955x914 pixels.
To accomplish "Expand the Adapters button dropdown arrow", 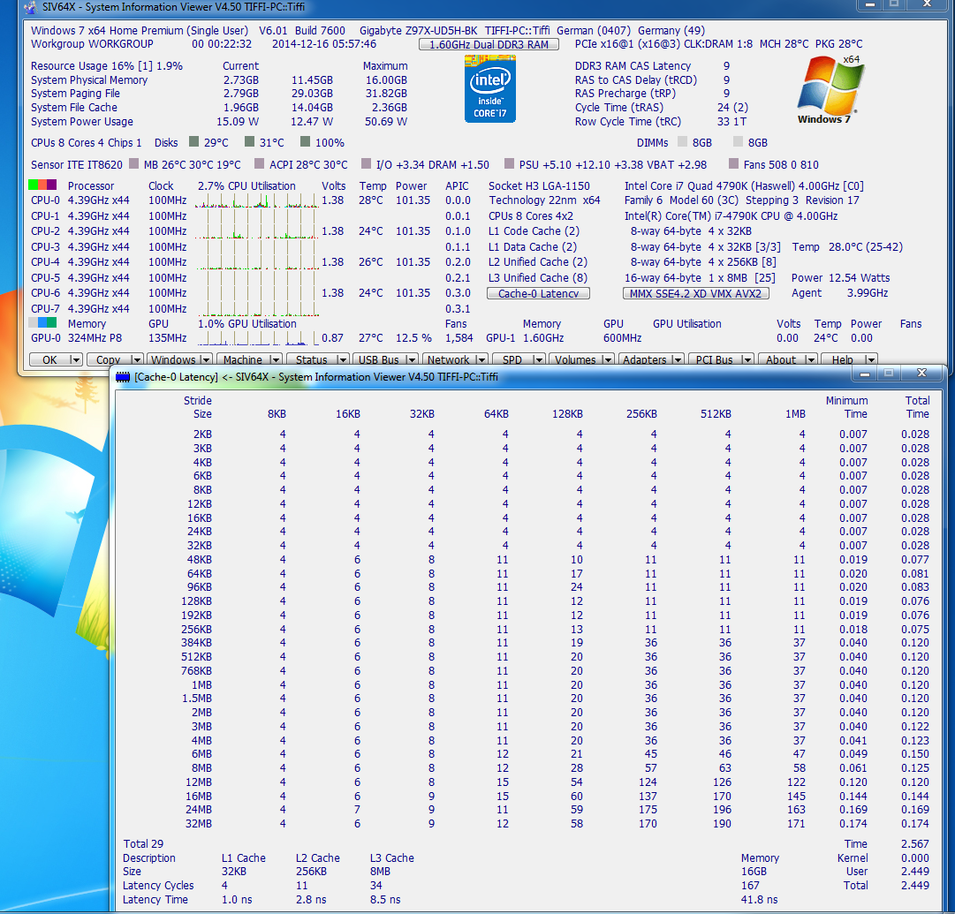I will point(678,360).
